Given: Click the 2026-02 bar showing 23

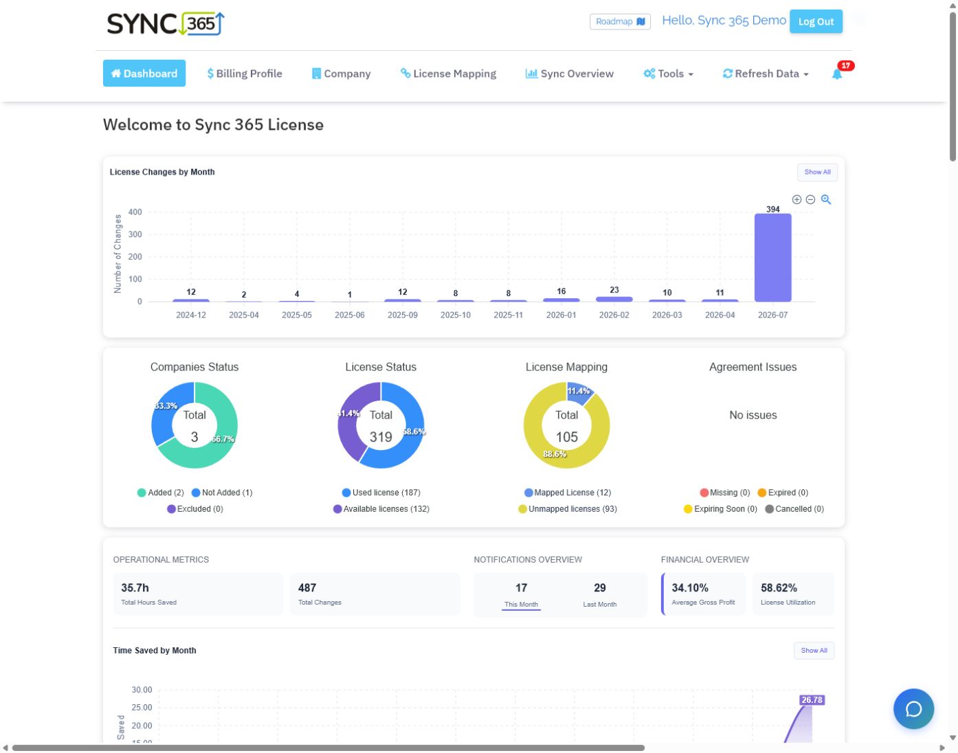Looking at the screenshot, I should 614,299.
